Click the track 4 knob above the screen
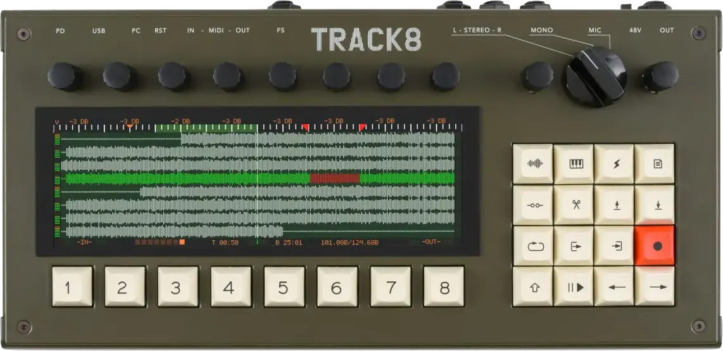The width and height of the screenshot is (723, 351). click(228, 76)
